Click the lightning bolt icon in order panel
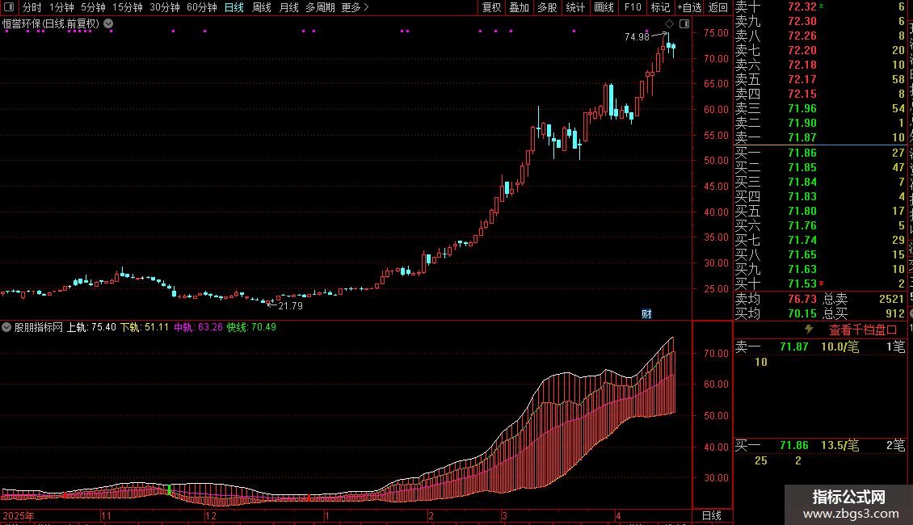The image size is (913, 525). coord(809,329)
